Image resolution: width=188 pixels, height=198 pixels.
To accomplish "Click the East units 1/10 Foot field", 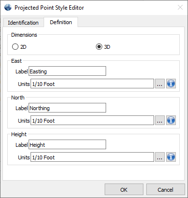I will pyautogui.click(x=92, y=84).
